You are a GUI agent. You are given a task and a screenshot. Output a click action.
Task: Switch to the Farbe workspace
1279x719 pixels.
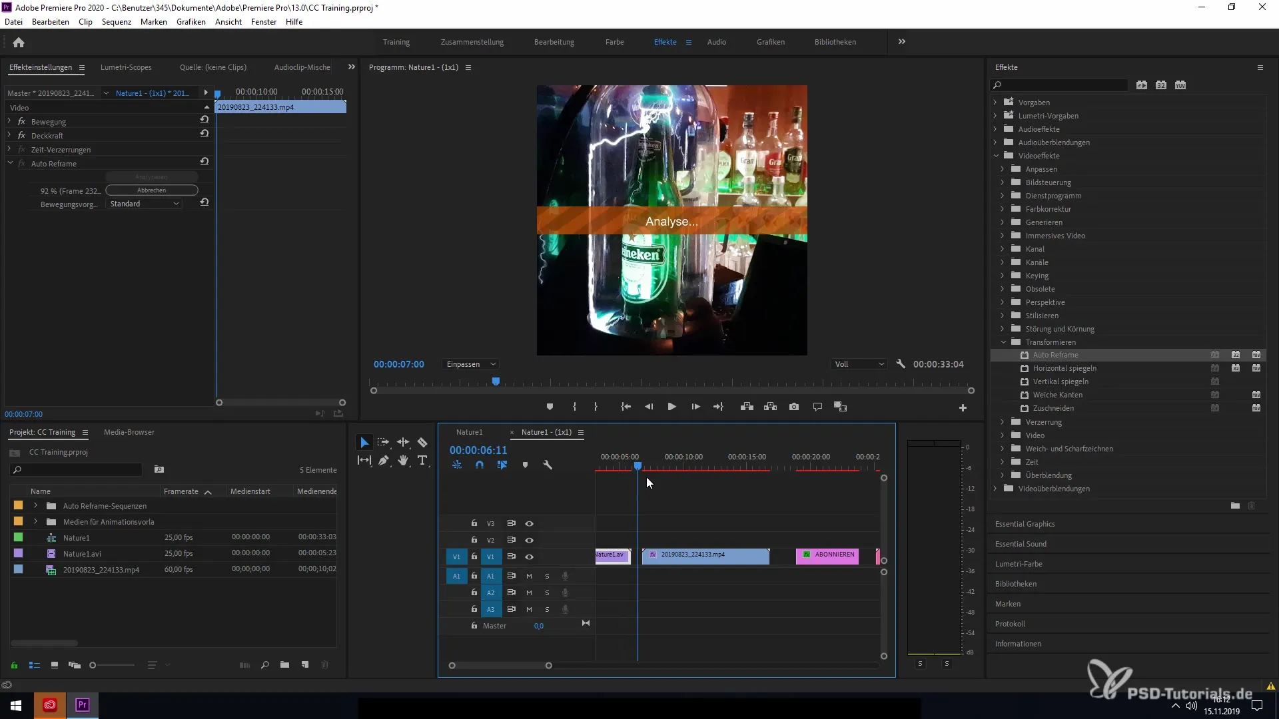pyautogui.click(x=614, y=42)
